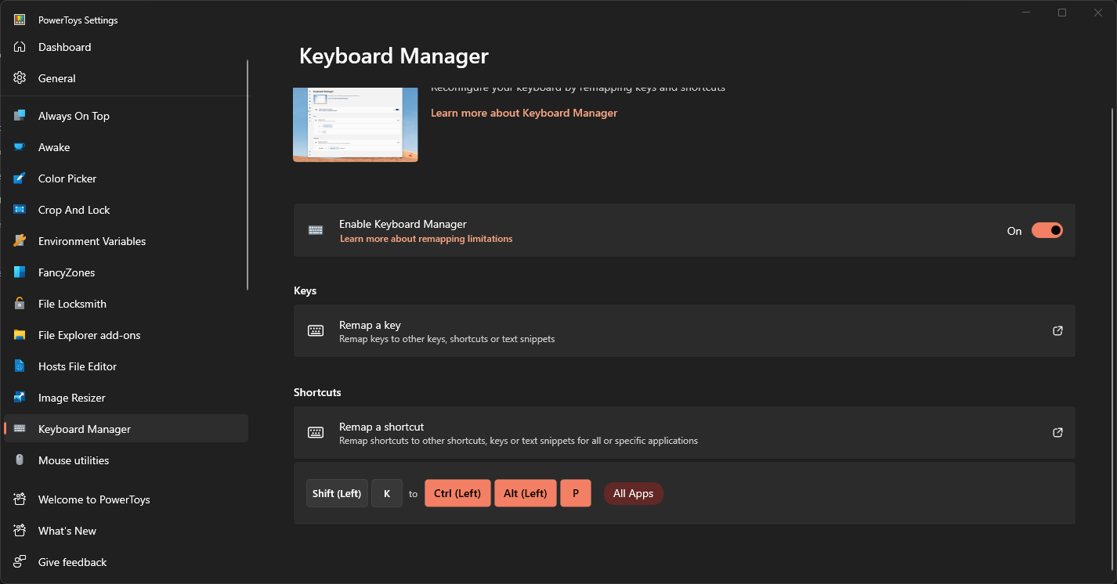This screenshot has width=1117, height=584.
Task: Select Crop And Lock in sidebar
Action: pos(126,210)
